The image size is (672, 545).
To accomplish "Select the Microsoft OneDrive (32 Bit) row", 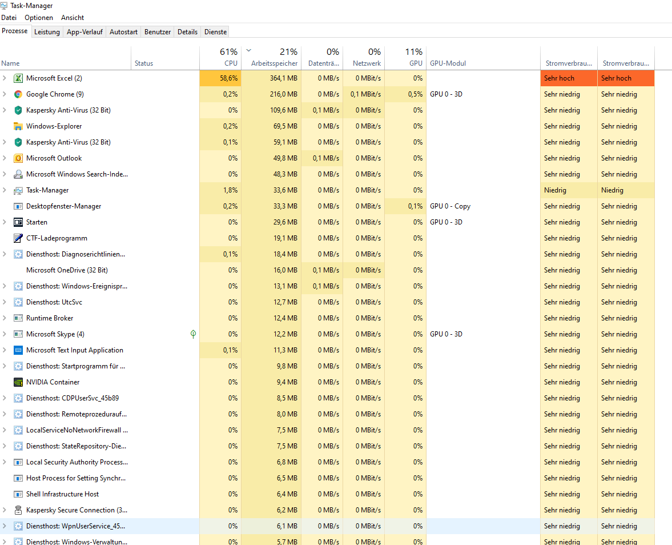I will 327,270.
